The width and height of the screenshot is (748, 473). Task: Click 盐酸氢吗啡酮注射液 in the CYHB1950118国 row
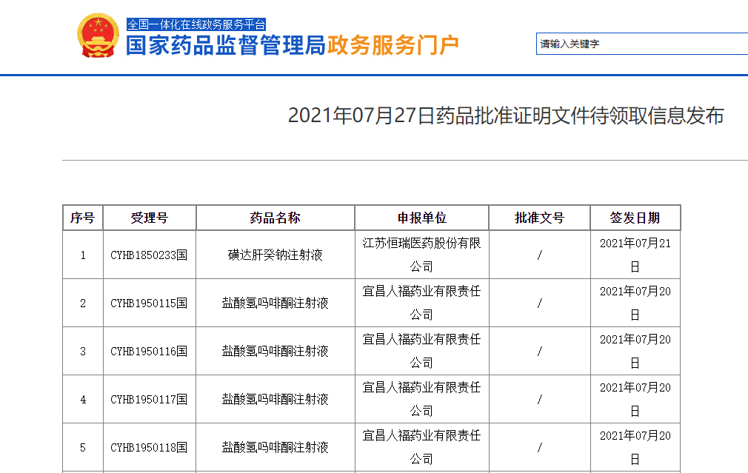pos(276,448)
